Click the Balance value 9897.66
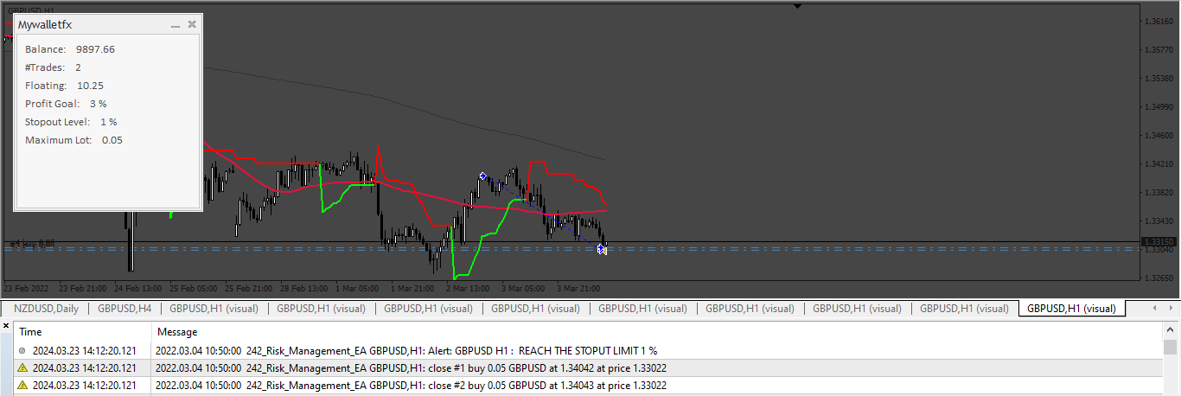Viewport: 1181px width, 396px height. pyautogui.click(x=95, y=49)
